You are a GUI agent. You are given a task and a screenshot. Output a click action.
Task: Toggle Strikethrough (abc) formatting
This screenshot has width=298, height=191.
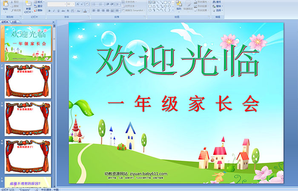63,11
